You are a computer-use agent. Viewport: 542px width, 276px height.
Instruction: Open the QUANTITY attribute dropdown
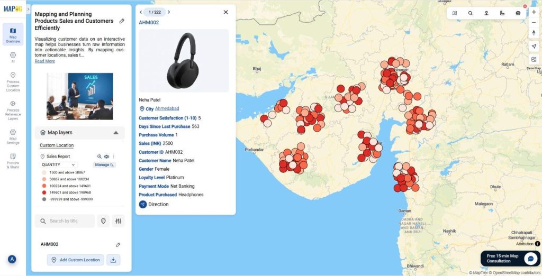pos(58,165)
